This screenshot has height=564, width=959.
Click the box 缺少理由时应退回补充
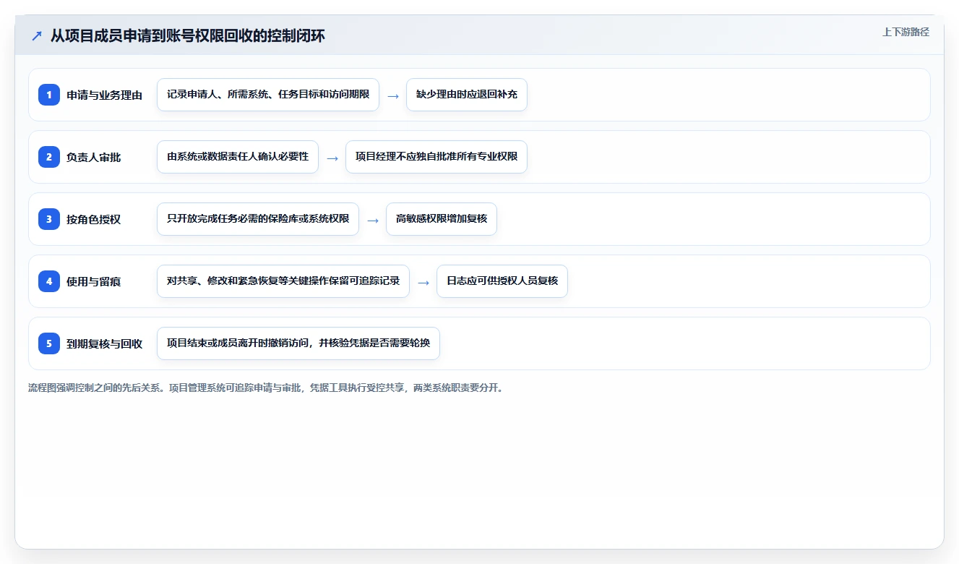point(467,95)
